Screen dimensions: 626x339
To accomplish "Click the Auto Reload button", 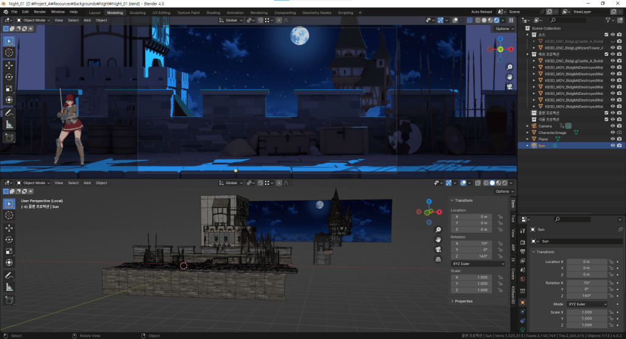I will (x=483, y=12).
